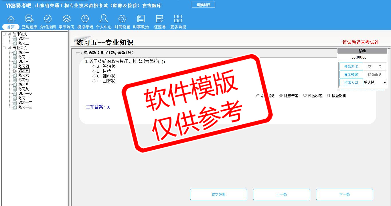Open 介绍指南 compass icon
The image size is (391, 206).
[x=48, y=19]
